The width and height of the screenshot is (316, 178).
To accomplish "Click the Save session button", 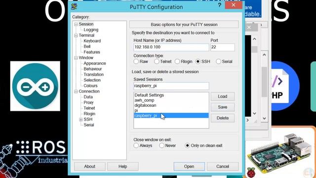I will pyautogui.click(x=223, y=107).
